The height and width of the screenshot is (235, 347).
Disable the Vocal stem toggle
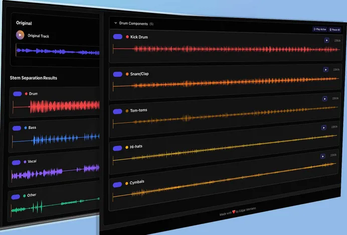point(17,162)
